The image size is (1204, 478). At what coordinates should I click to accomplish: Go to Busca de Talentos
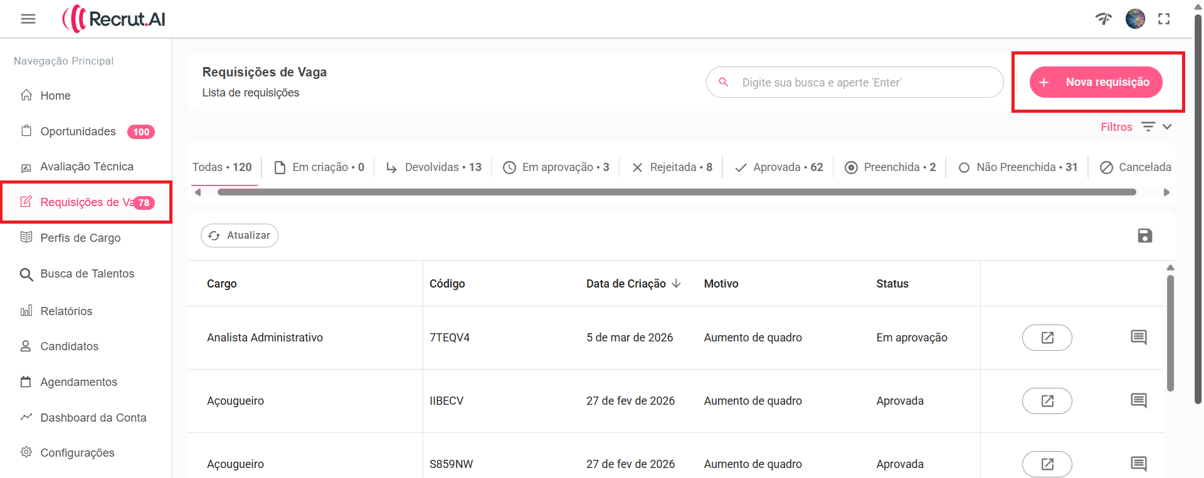coord(87,274)
